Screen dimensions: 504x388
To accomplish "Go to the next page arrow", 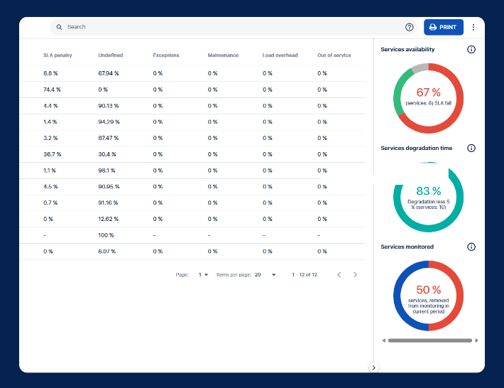I will tap(355, 274).
